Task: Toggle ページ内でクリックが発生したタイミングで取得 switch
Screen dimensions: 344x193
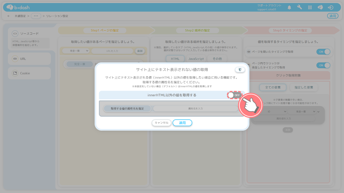Action: click(x=323, y=65)
